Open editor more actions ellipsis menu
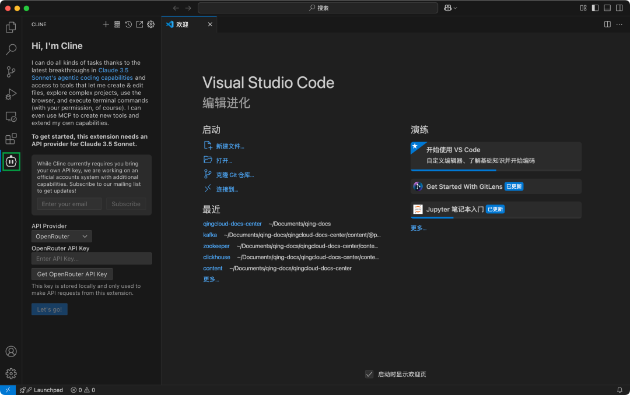 click(619, 24)
